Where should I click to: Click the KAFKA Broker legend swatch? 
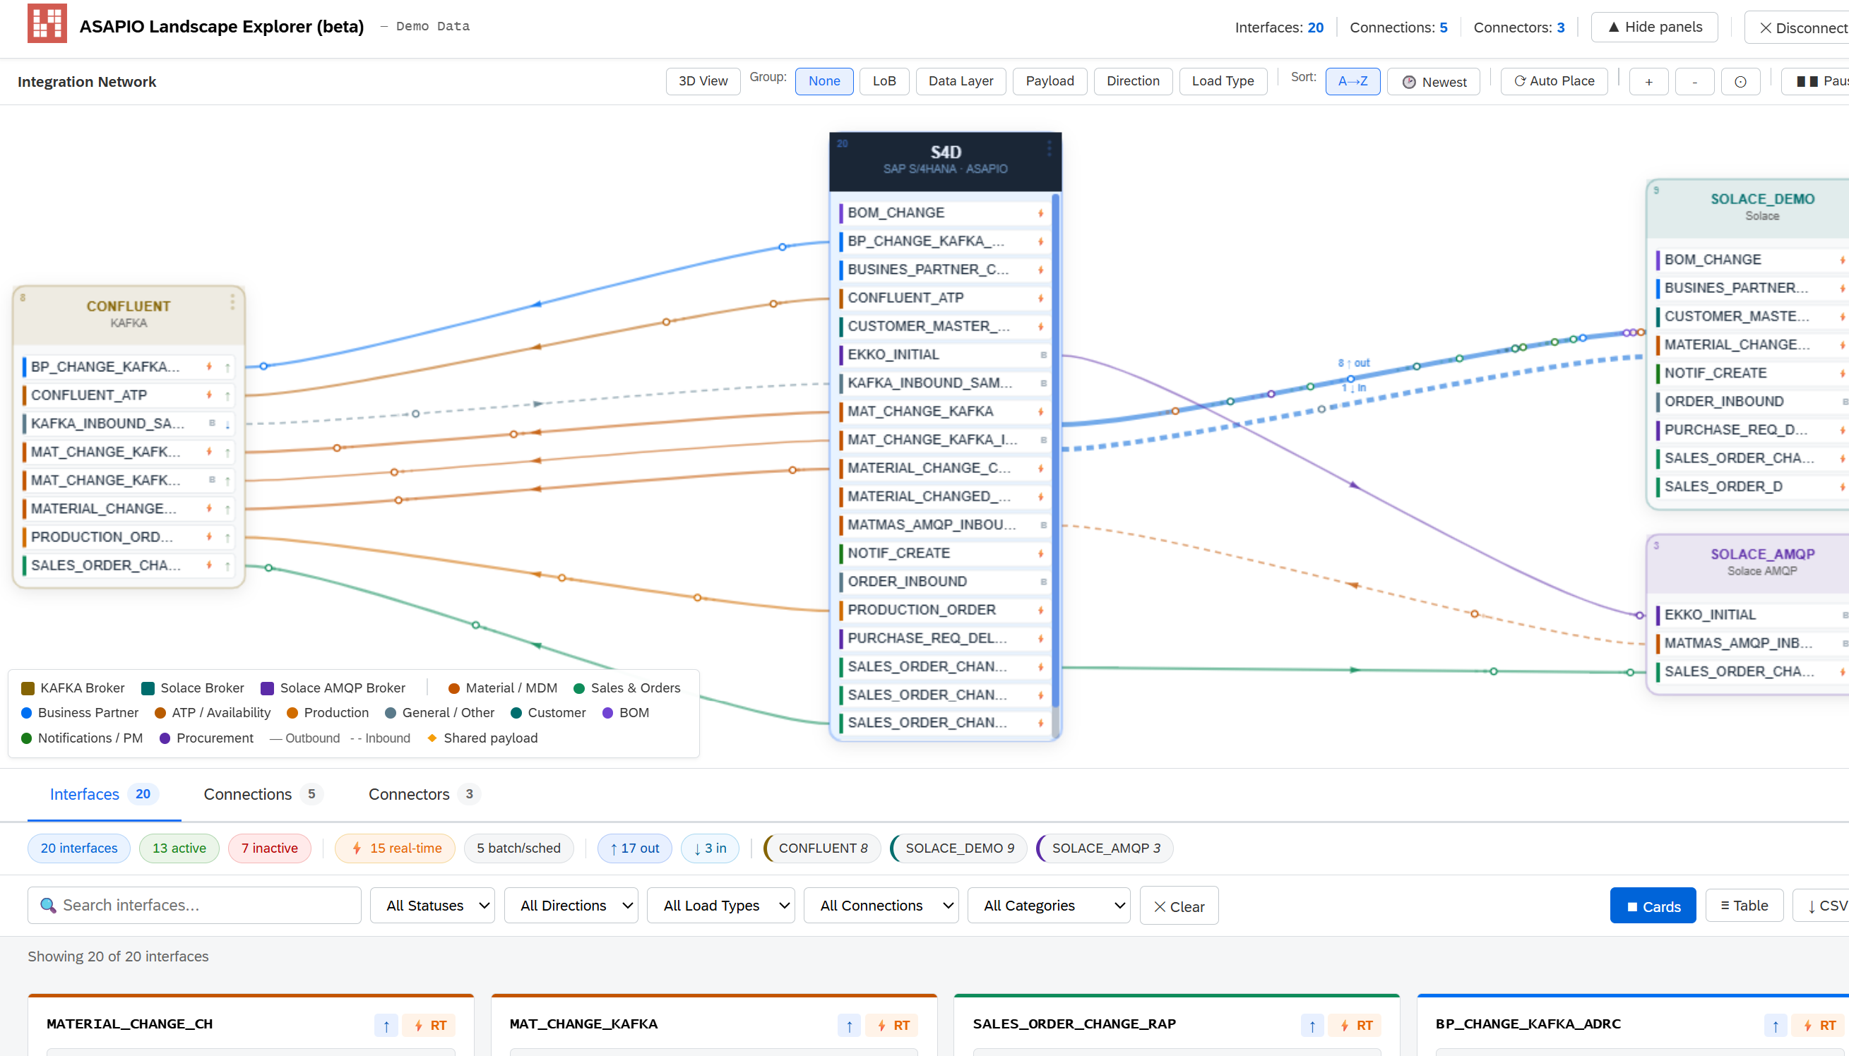28,688
